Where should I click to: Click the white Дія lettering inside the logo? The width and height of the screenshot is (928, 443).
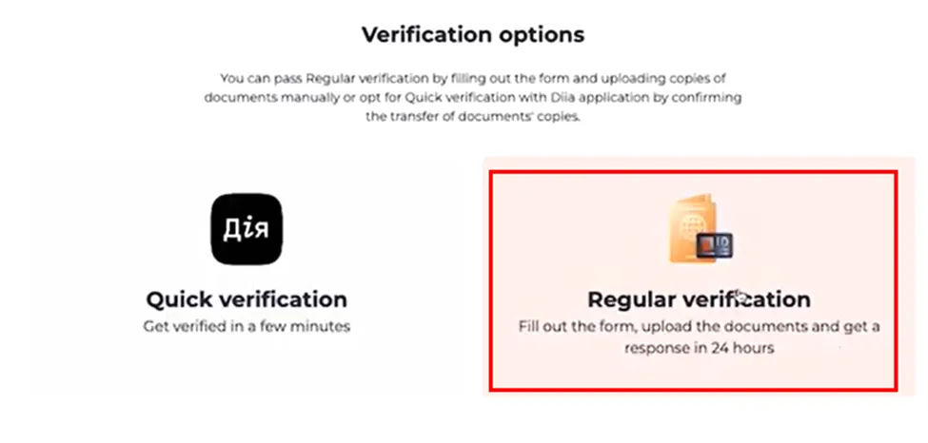(x=247, y=229)
